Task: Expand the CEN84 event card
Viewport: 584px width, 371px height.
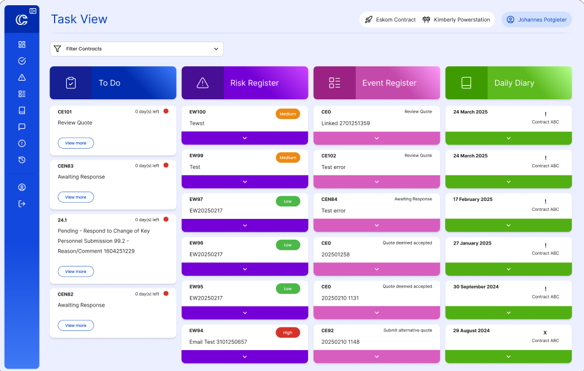Action: coord(377,225)
